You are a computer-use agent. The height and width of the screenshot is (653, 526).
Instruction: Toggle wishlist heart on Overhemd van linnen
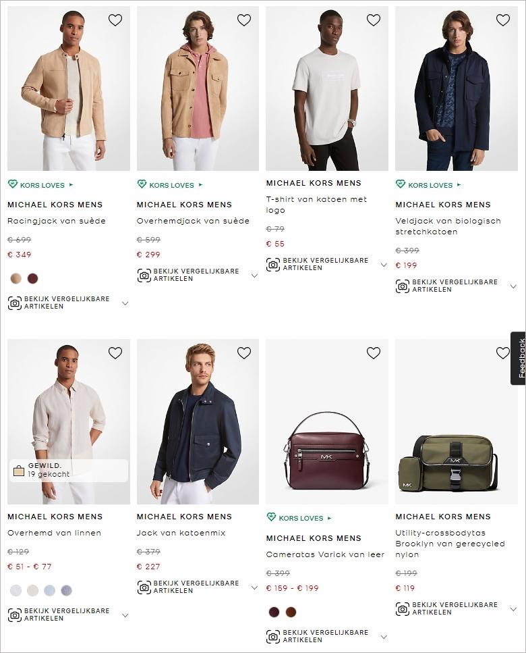(115, 352)
